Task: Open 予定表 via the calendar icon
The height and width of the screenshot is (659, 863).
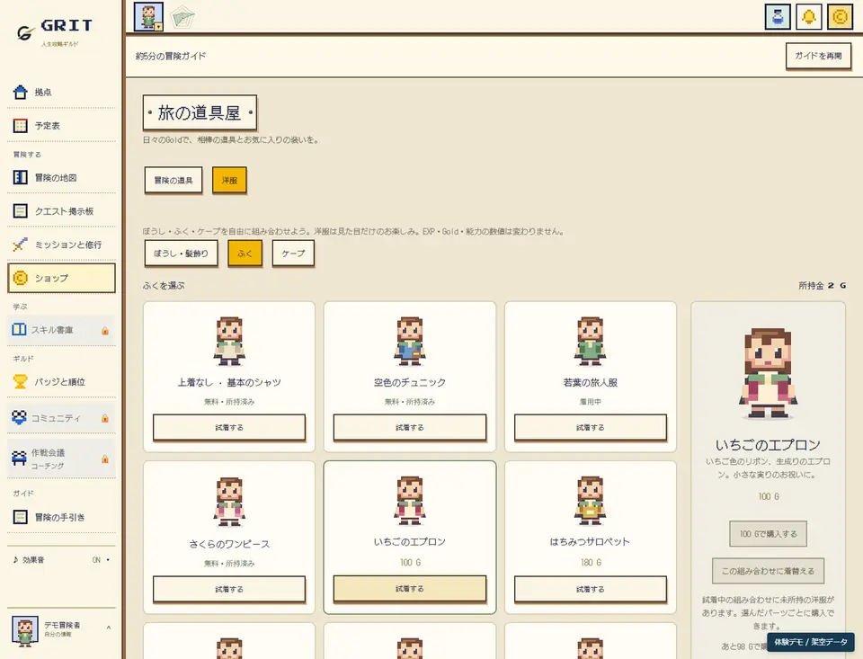Action: click(x=21, y=126)
